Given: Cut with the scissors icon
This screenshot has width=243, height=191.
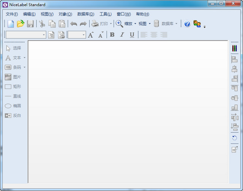Looking at the screenshot, I should [42, 24].
